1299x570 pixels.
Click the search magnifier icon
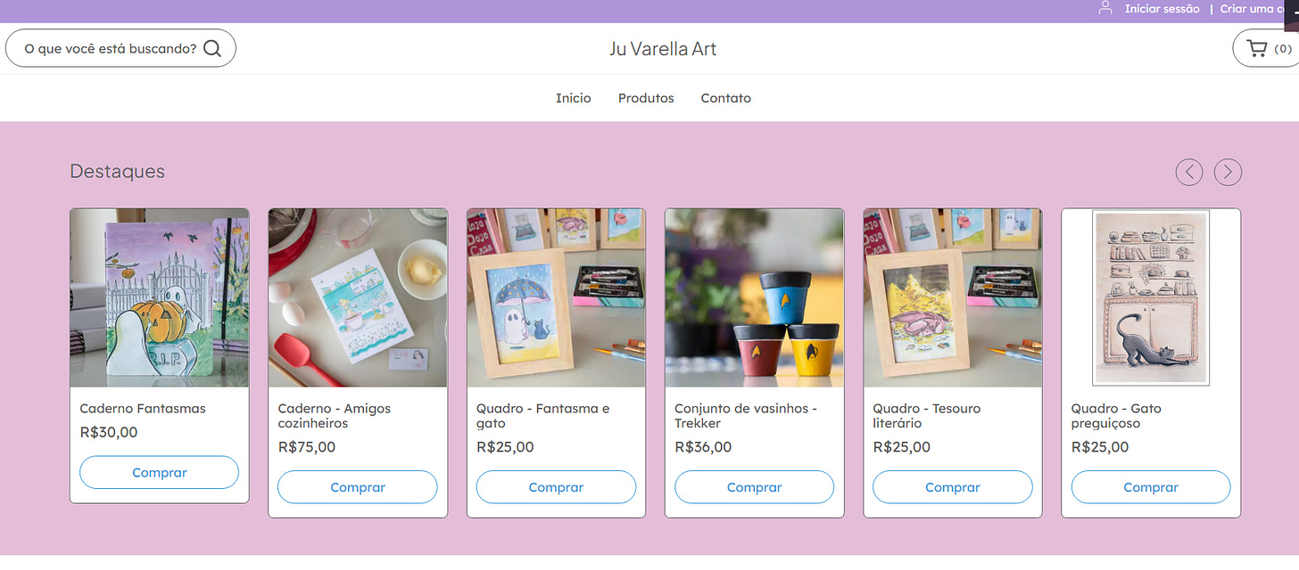click(212, 48)
